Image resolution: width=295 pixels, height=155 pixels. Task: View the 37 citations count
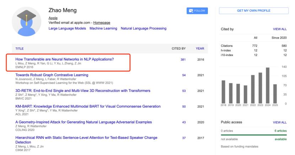[x=184, y=138]
